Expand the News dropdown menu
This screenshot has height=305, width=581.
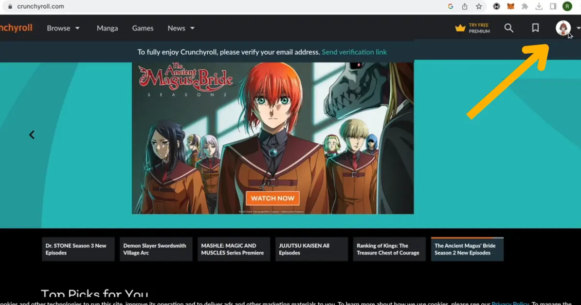[181, 28]
